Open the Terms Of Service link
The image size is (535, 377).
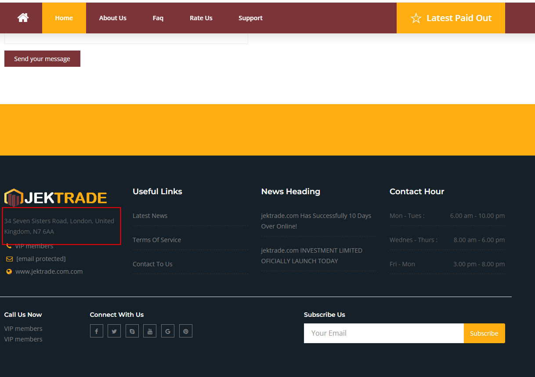tap(157, 240)
